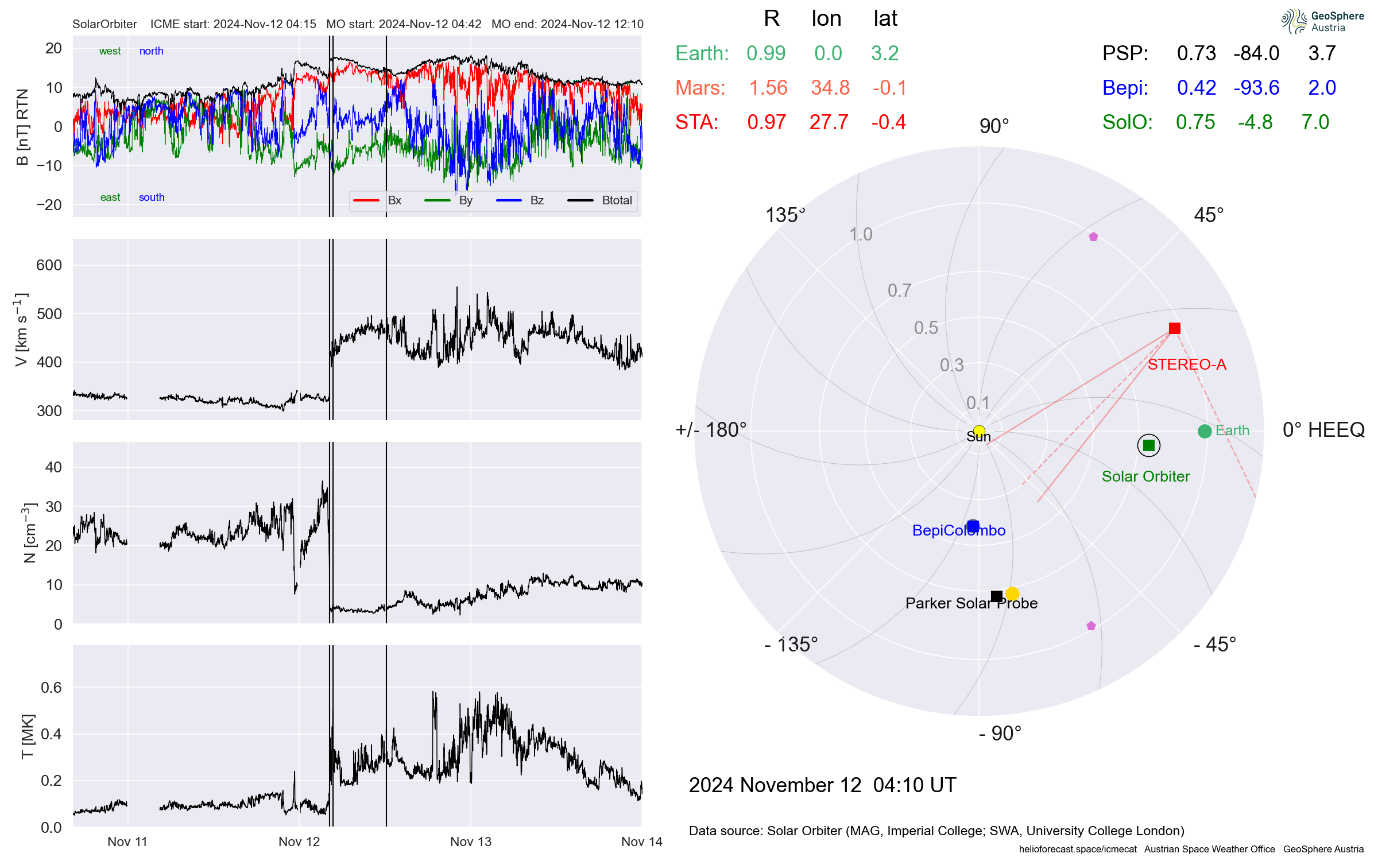
Task: Click the green By legend line
Action: 438,200
